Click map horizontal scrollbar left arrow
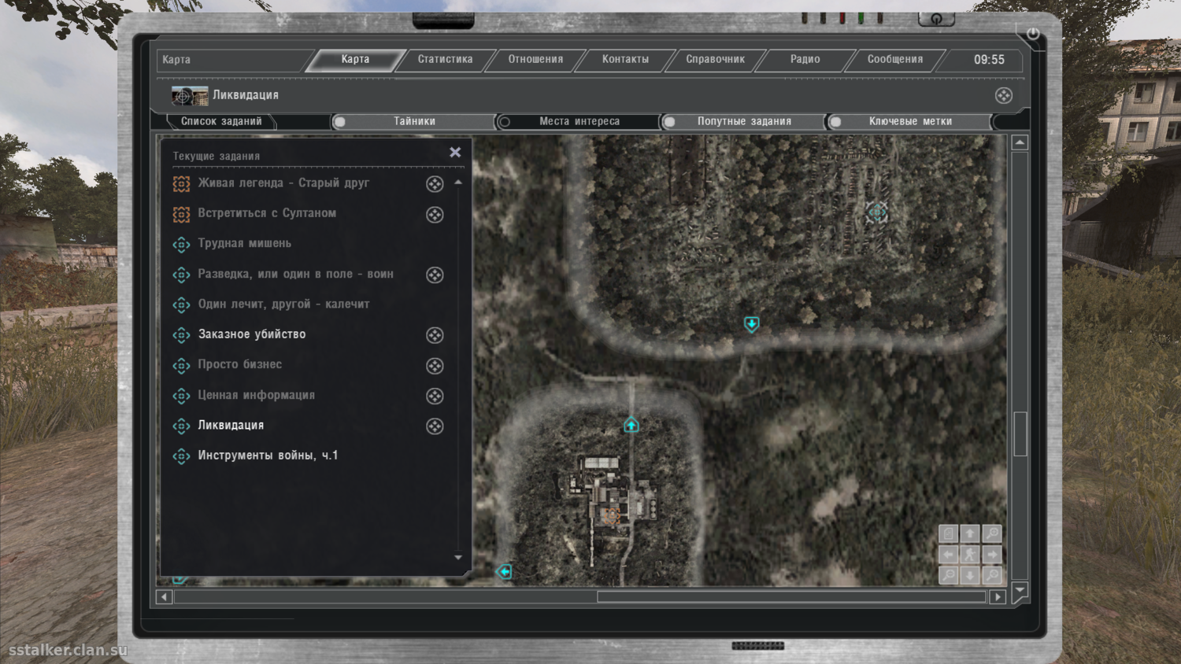 click(164, 597)
